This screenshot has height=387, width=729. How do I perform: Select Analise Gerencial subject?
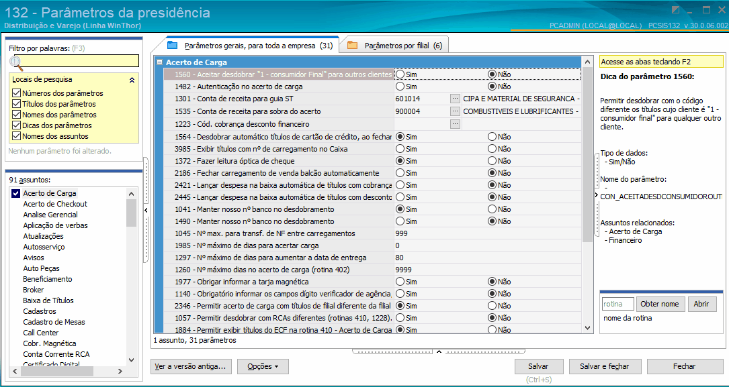point(50,215)
